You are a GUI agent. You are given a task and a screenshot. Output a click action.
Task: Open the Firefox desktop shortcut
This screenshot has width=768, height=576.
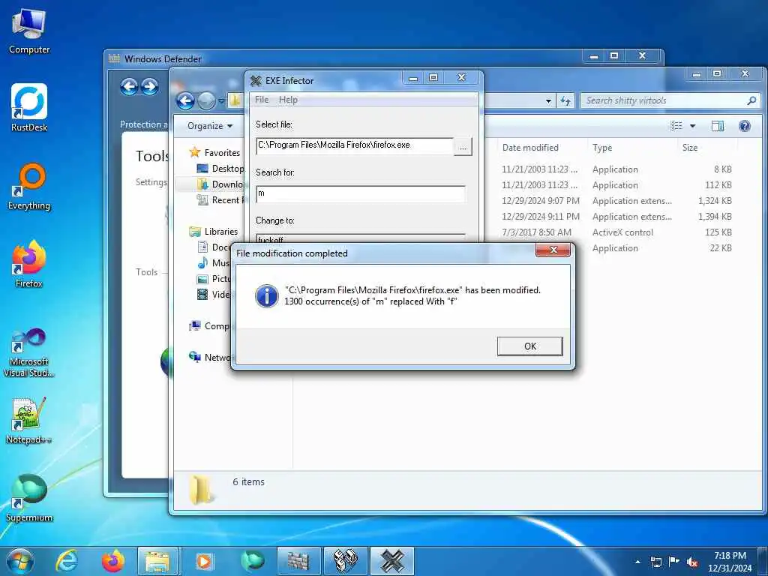pyautogui.click(x=29, y=265)
